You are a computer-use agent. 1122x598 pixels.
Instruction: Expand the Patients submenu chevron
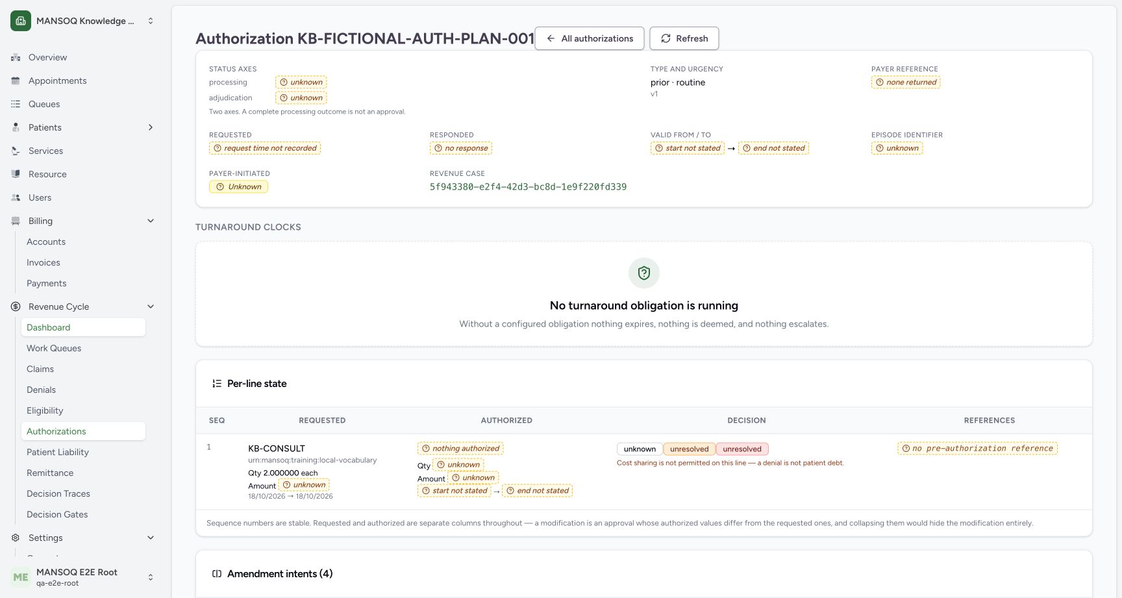[151, 127]
